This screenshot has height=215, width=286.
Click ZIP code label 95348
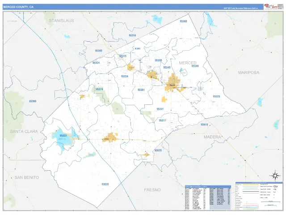(x=167, y=68)
